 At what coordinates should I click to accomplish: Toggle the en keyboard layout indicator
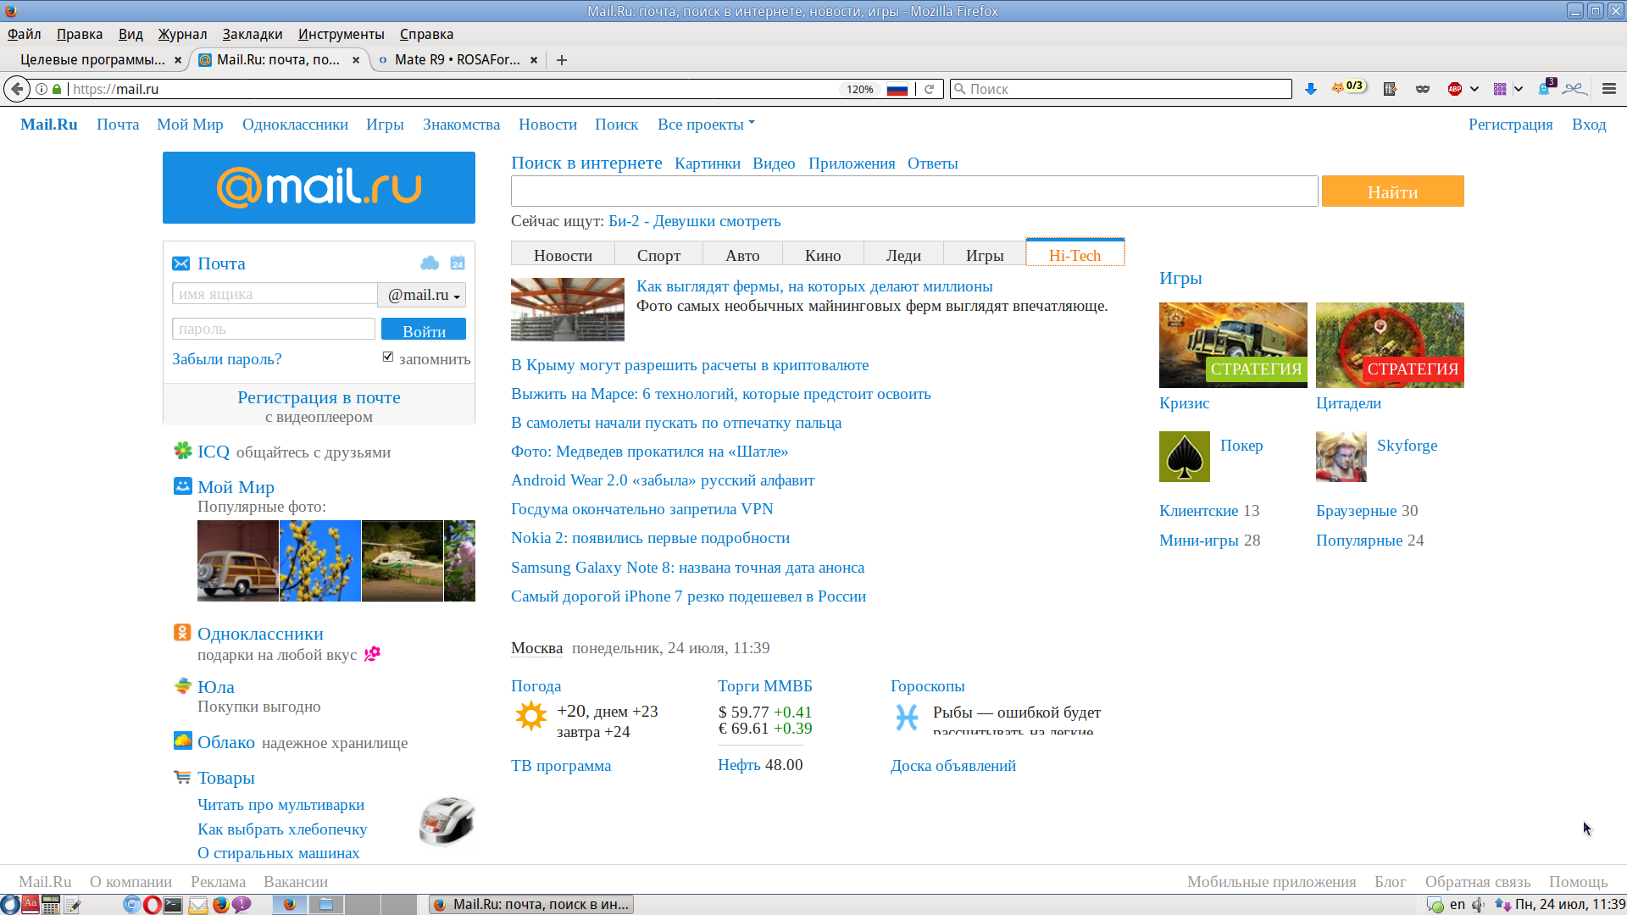[1458, 904]
